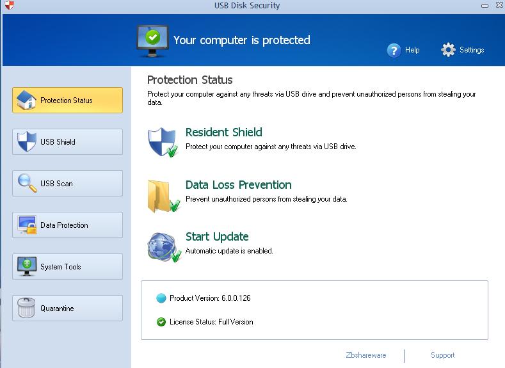Minimize the USB Disk Security window
Image resolution: width=505 pixels, height=368 pixels.
485,6
